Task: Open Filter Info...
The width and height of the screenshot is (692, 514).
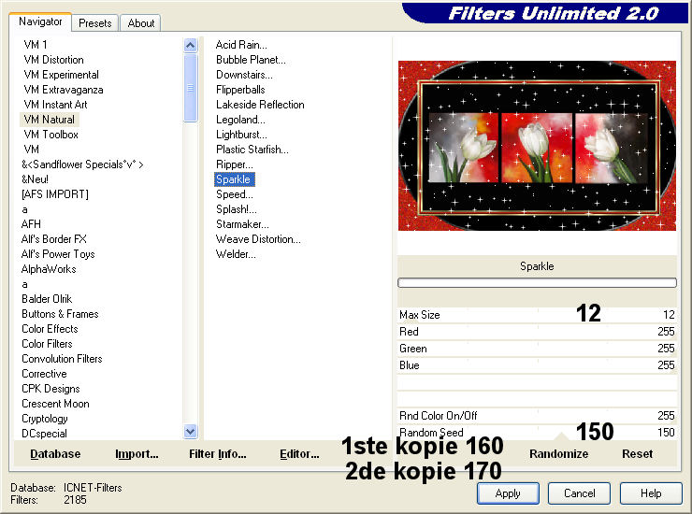Action: pos(218,454)
